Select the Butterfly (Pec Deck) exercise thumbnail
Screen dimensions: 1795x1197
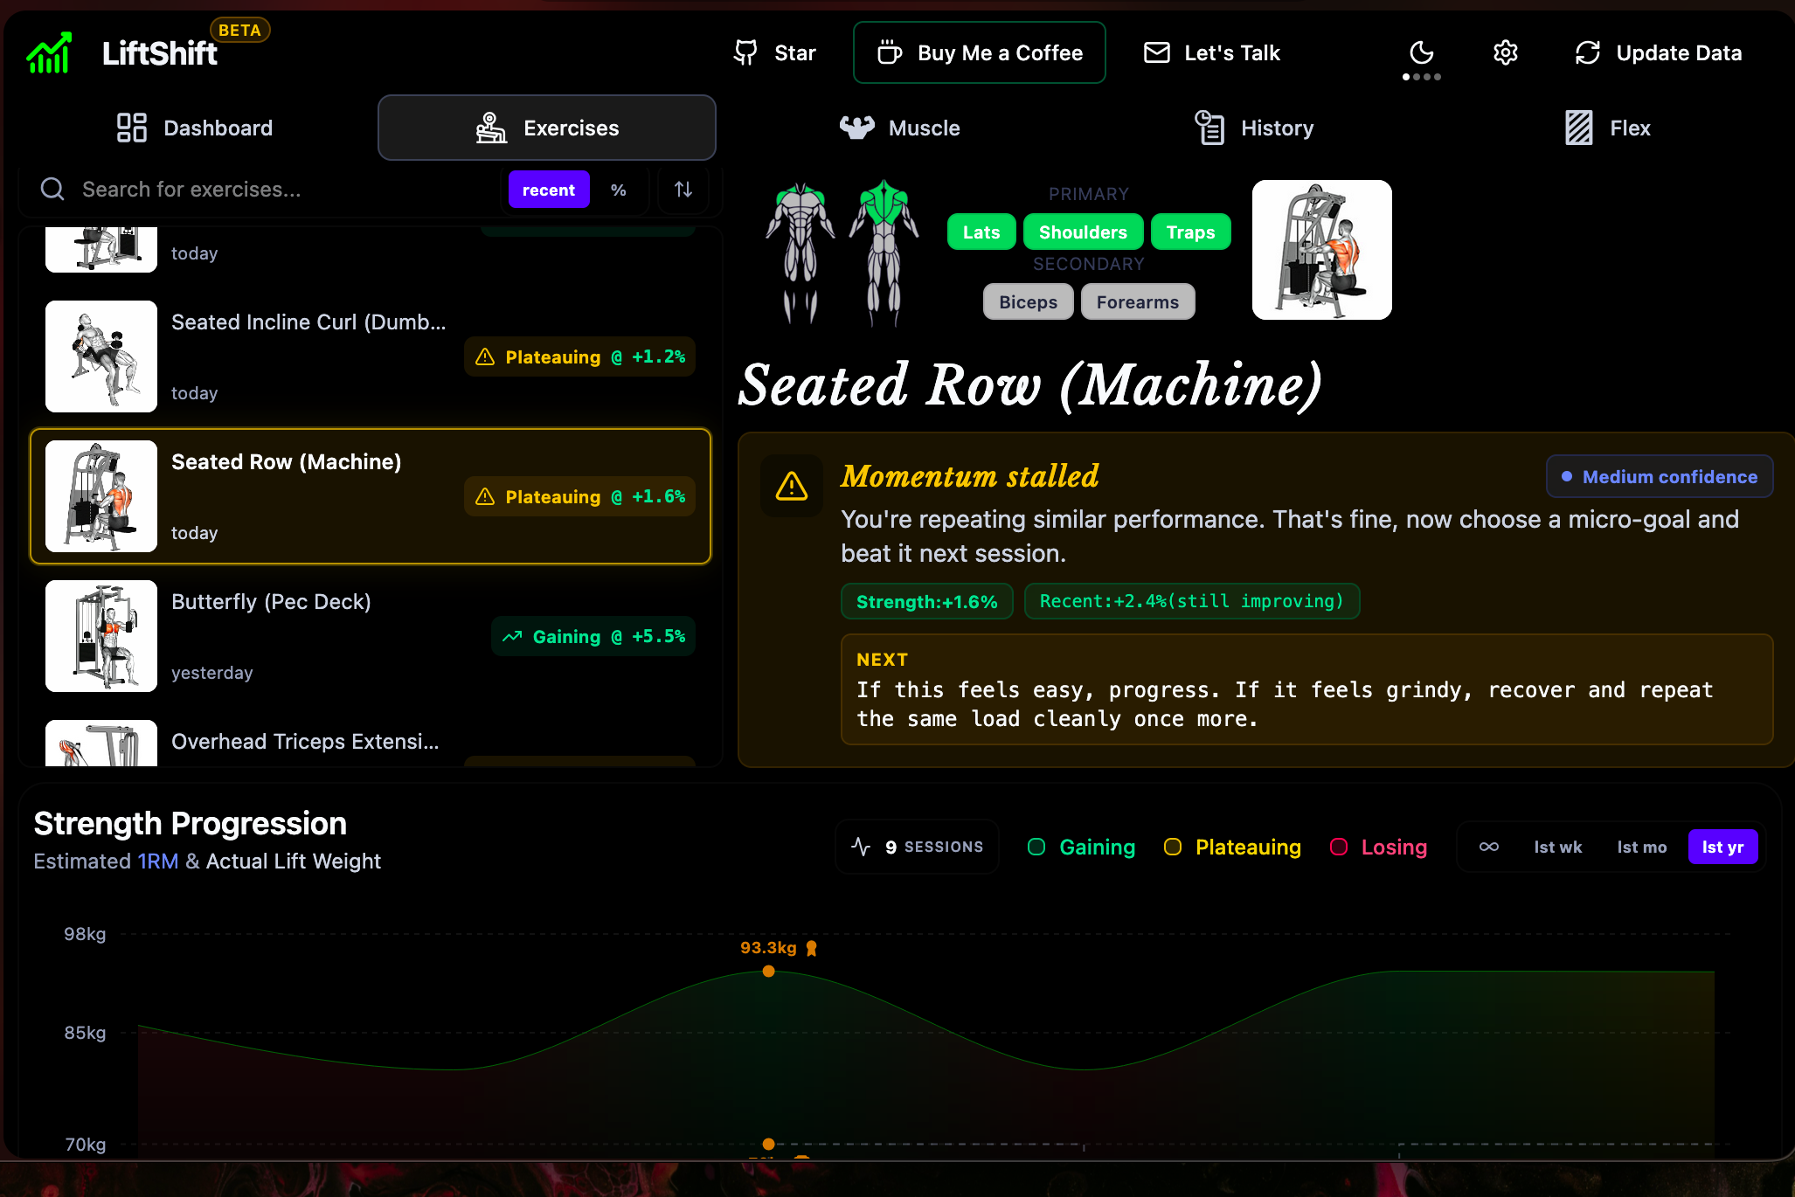(101, 636)
